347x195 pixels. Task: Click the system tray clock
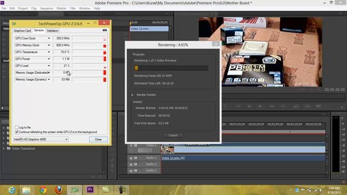click(x=335, y=190)
